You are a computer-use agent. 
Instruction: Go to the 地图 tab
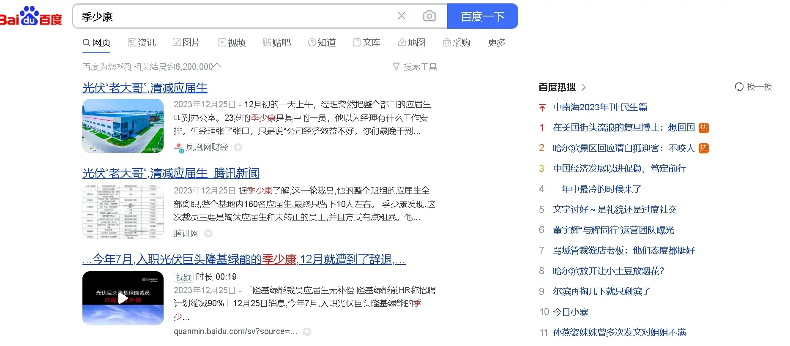coord(412,43)
